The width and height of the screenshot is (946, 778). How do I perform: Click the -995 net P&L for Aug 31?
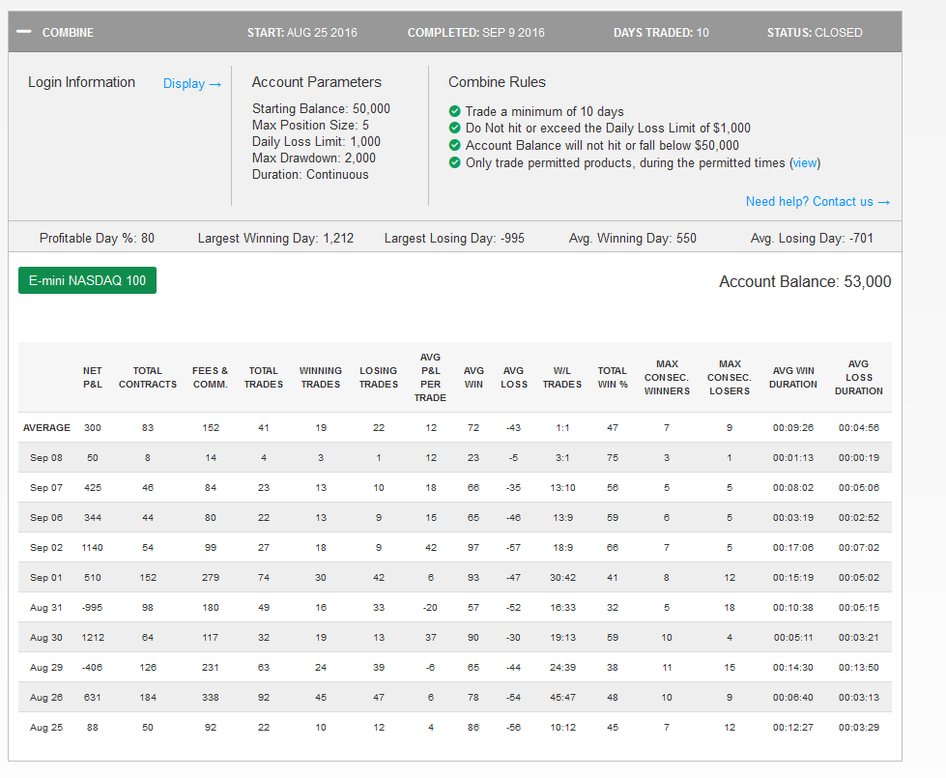tap(93, 607)
